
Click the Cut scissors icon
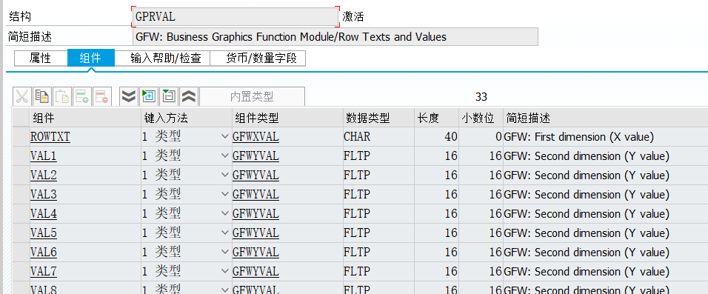[22, 96]
